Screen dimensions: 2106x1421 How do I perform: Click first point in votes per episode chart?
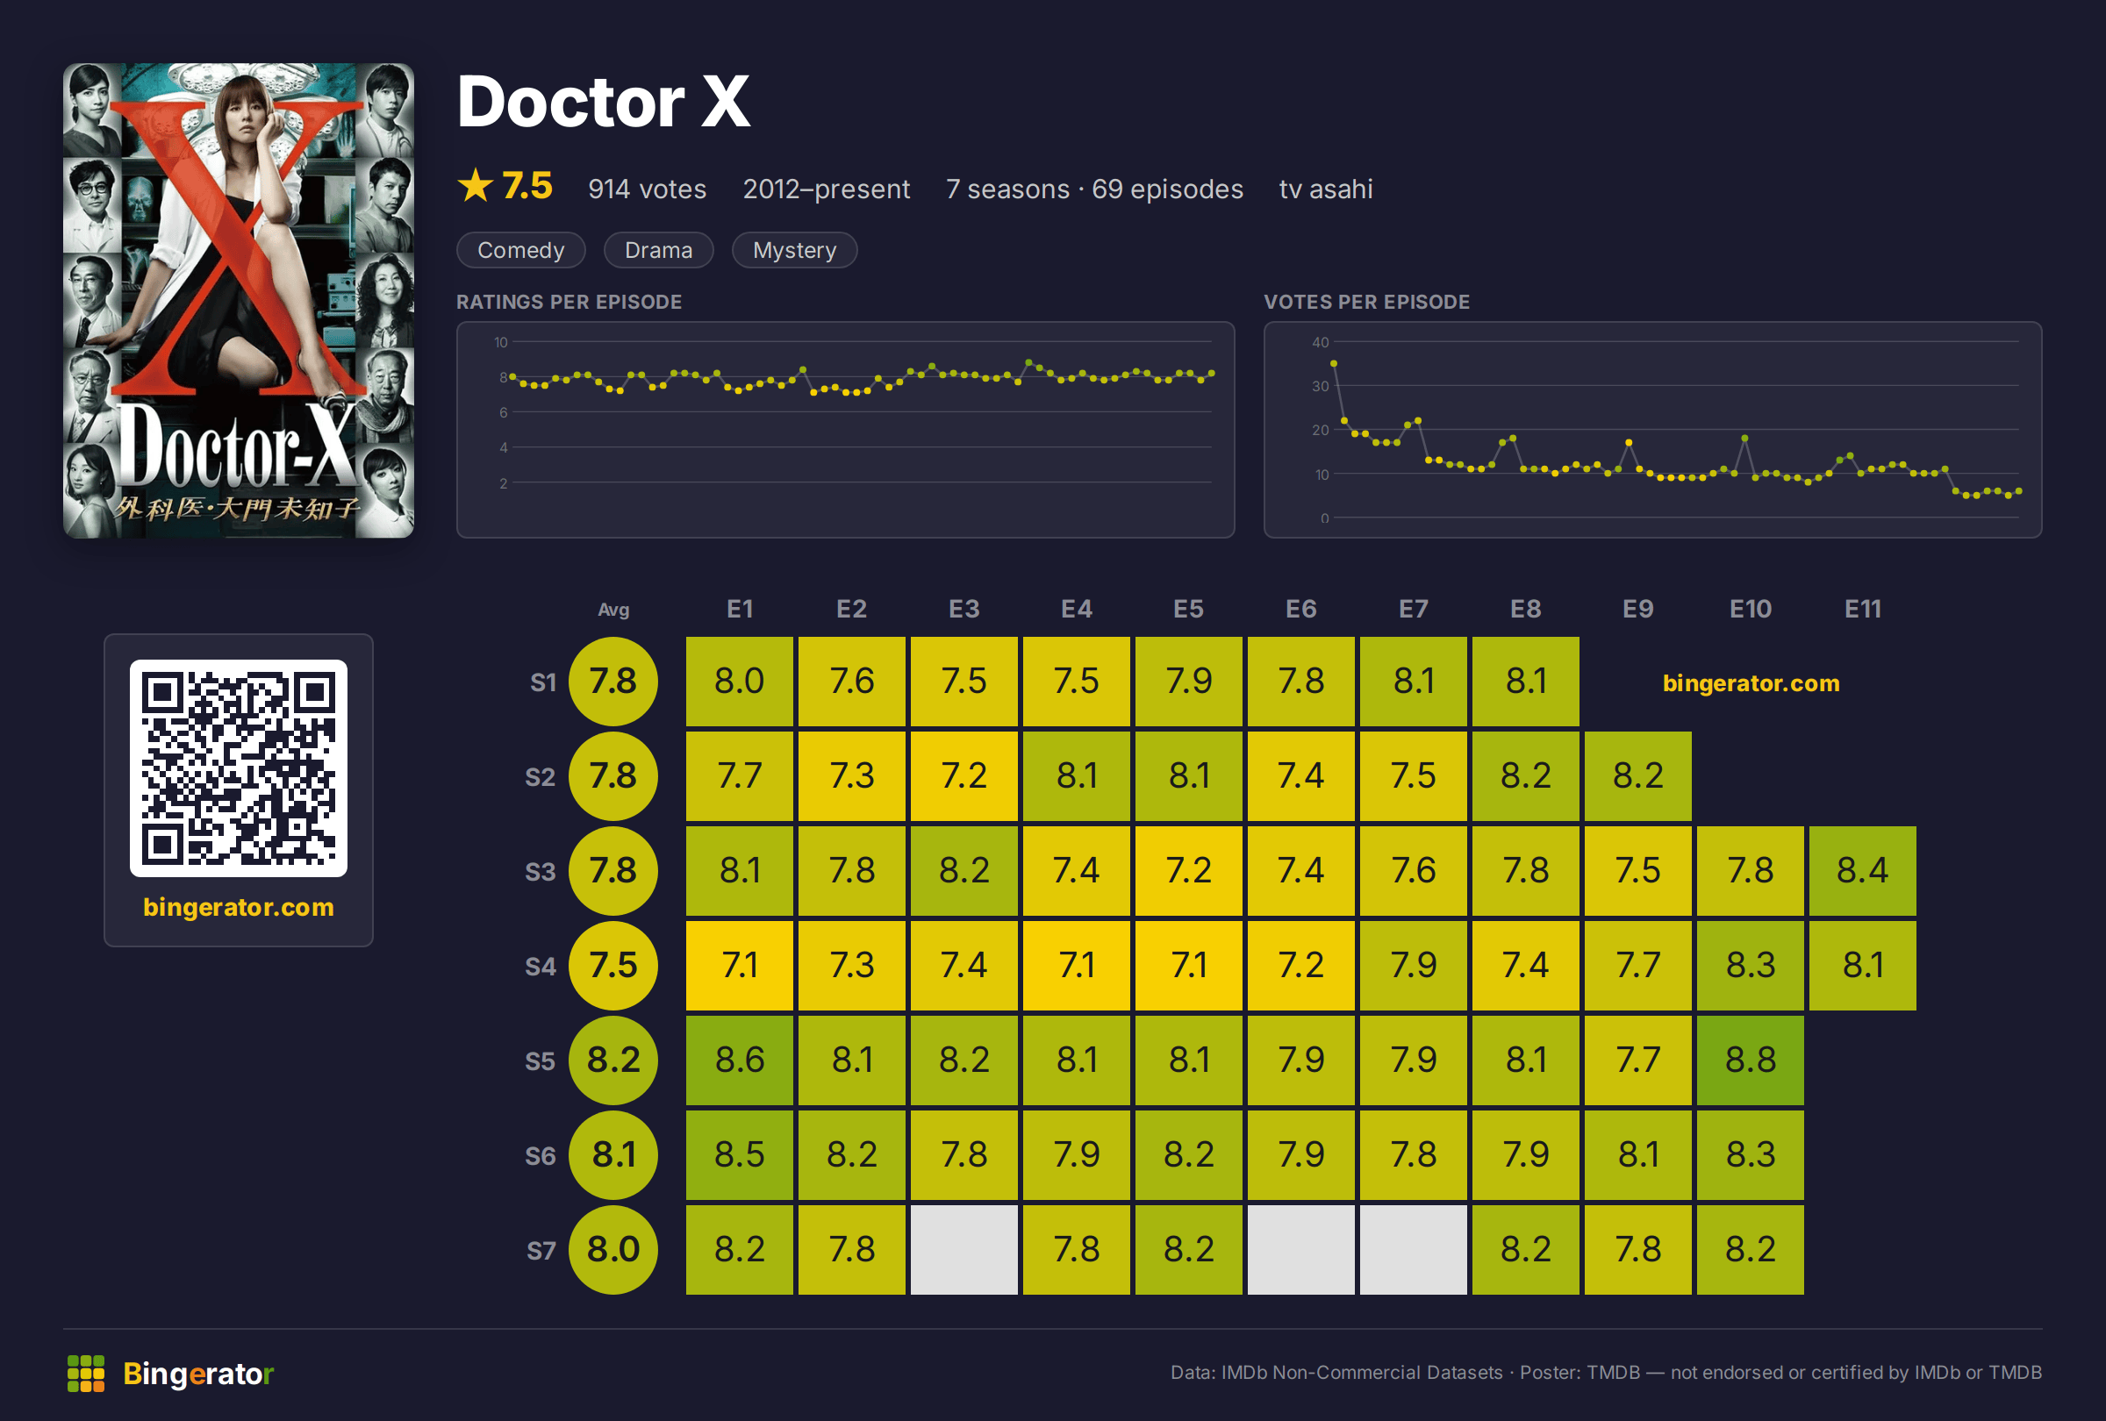pos(1334,363)
